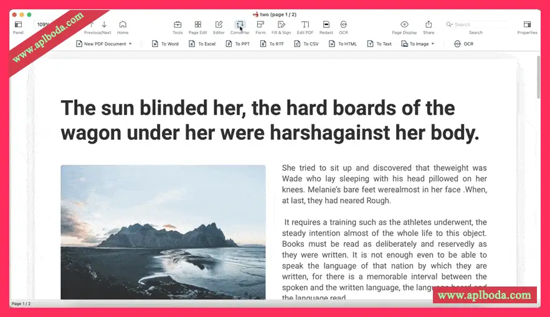Image resolution: width=550 pixels, height=317 pixels.
Task: Switch to the Converter tab
Action: coord(240,25)
